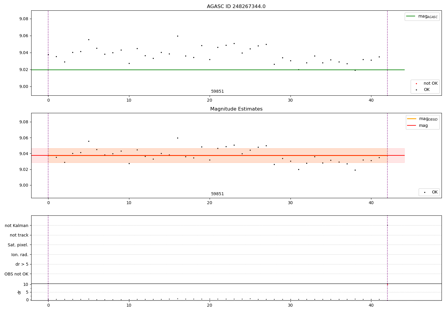Click the 9.00 tick label on the middle plot
The image size is (446, 312).
tap(23, 185)
